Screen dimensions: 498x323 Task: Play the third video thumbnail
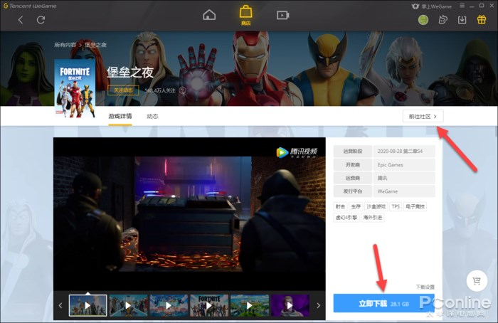point(169,305)
